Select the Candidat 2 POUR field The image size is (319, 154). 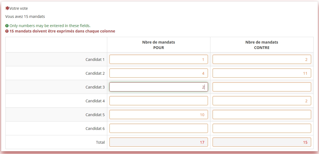(158, 73)
